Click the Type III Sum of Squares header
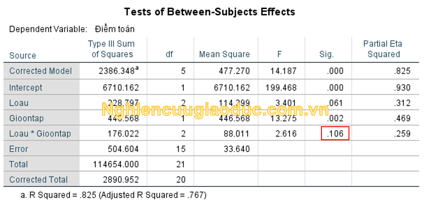This screenshot has height=207, width=424. point(112,49)
